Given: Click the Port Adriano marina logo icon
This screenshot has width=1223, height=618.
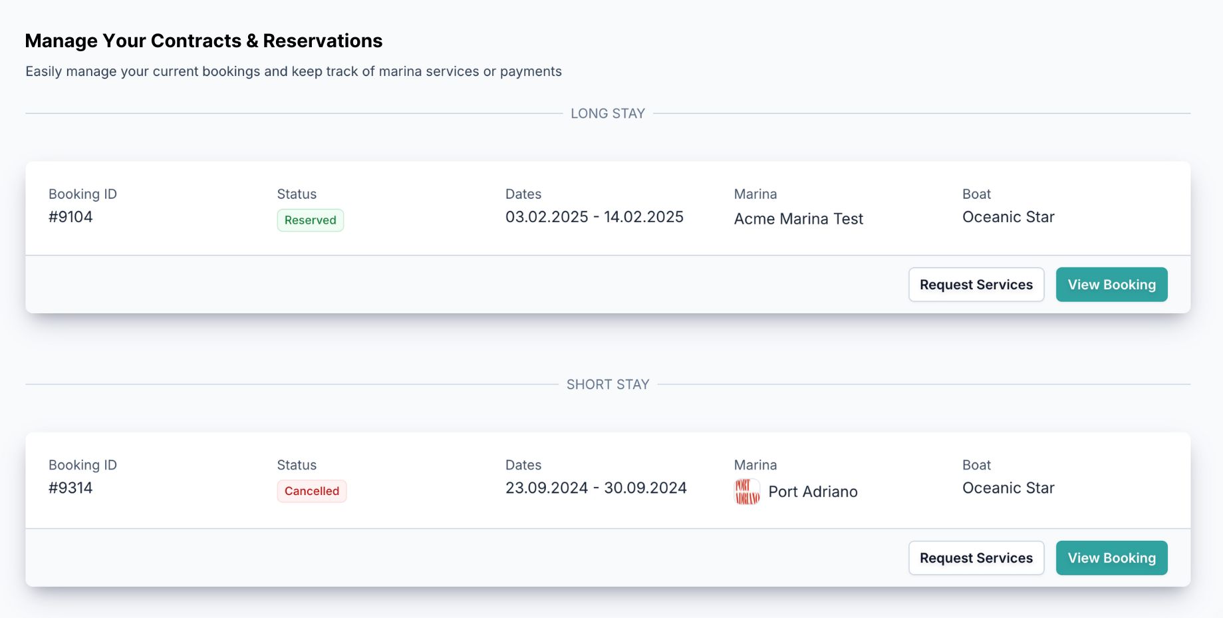Looking at the screenshot, I should pyautogui.click(x=747, y=492).
